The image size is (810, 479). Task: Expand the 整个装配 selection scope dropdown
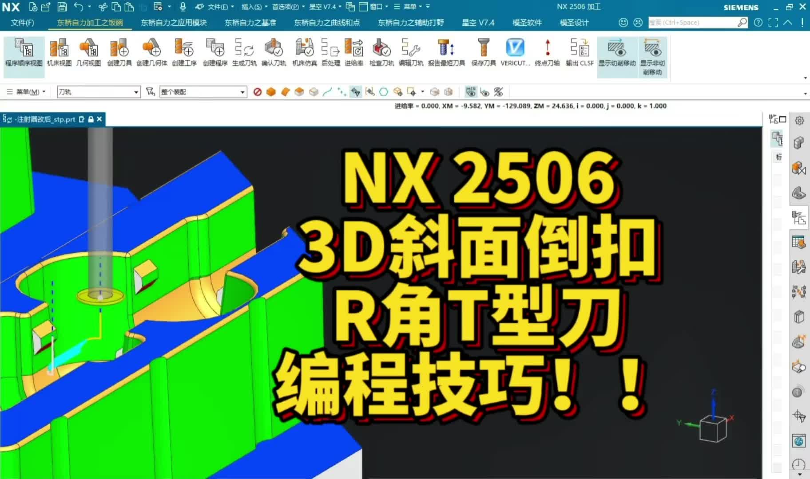click(242, 92)
